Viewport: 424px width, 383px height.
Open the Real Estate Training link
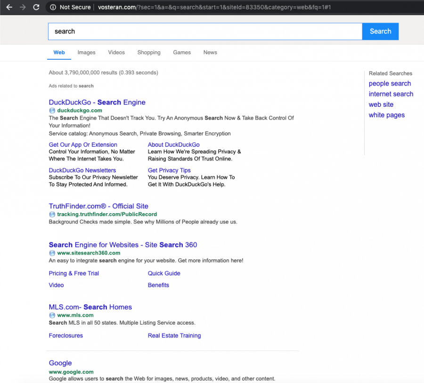174,336
